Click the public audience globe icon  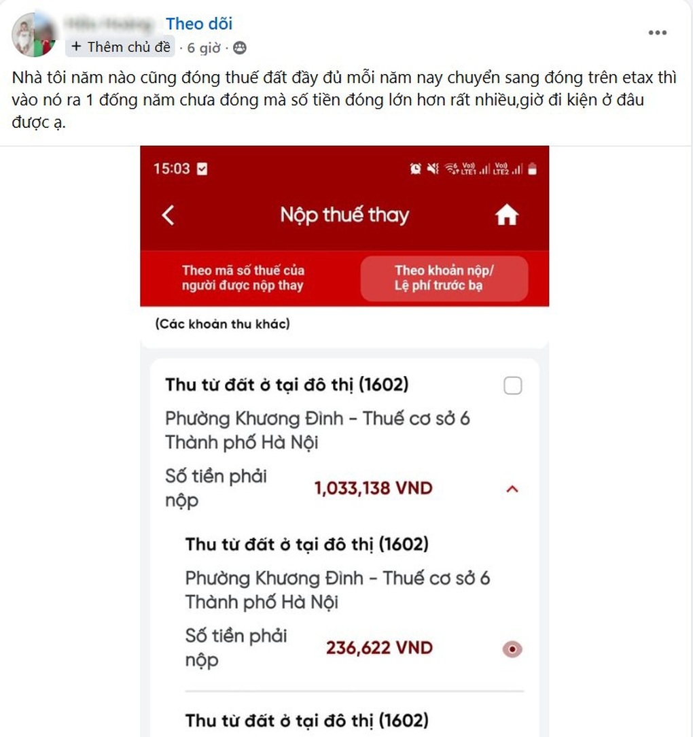pos(240,48)
